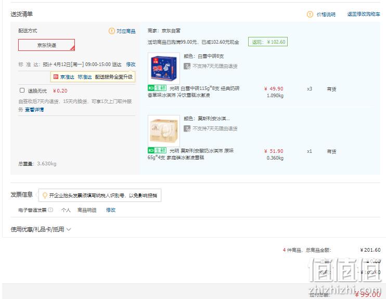Image resolution: width=386 pixels, height=299 pixels.
Task: Open 光明 白雪中砖115g*8支 product title
Action: (x=194, y=92)
